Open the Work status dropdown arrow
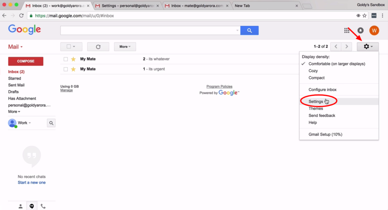 [x=30, y=123]
